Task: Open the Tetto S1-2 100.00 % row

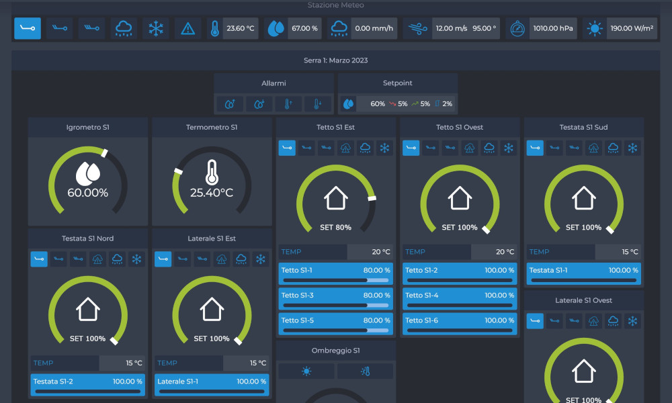Action: point(460,273)
